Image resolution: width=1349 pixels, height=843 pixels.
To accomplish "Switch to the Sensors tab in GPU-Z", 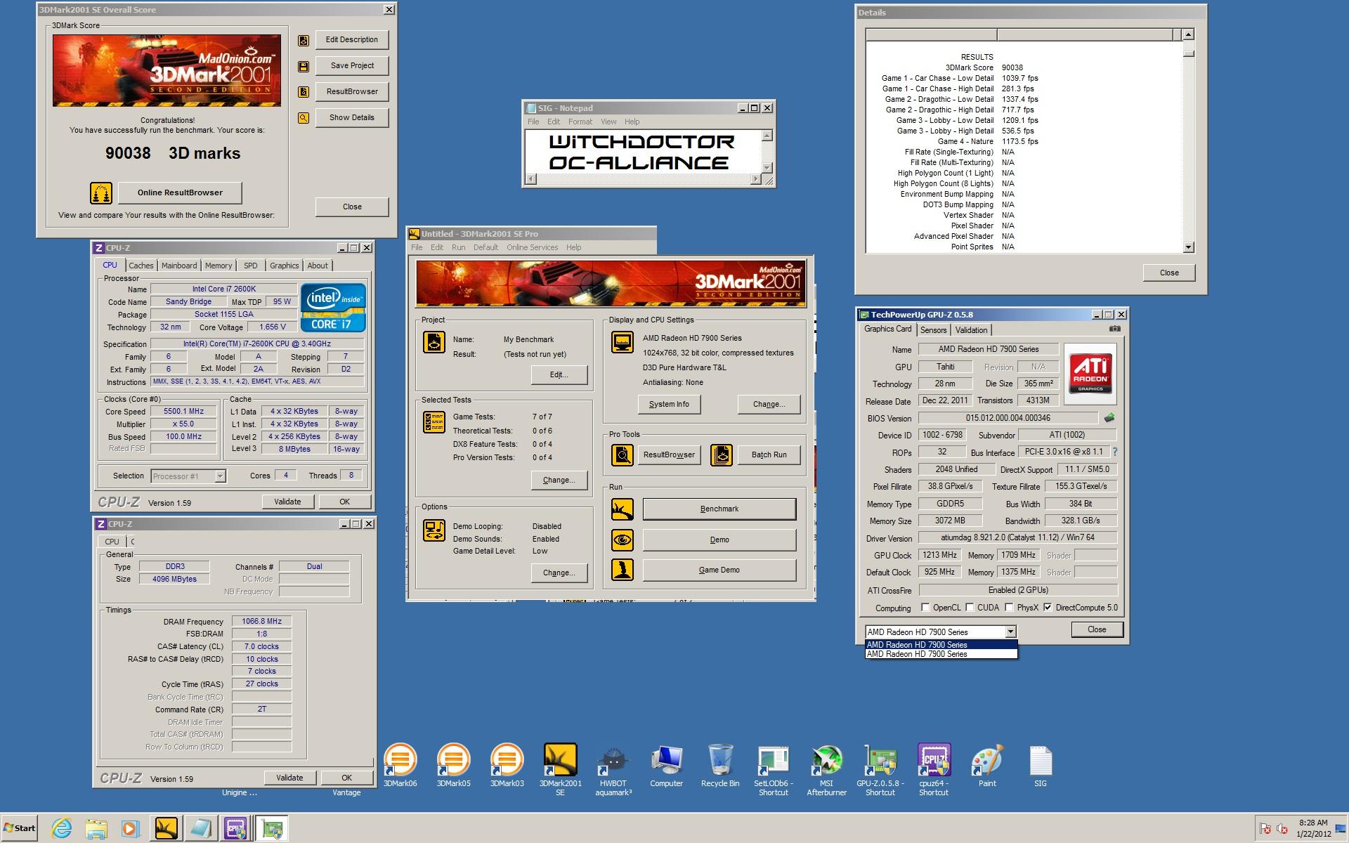I will [x=933, y=330].
